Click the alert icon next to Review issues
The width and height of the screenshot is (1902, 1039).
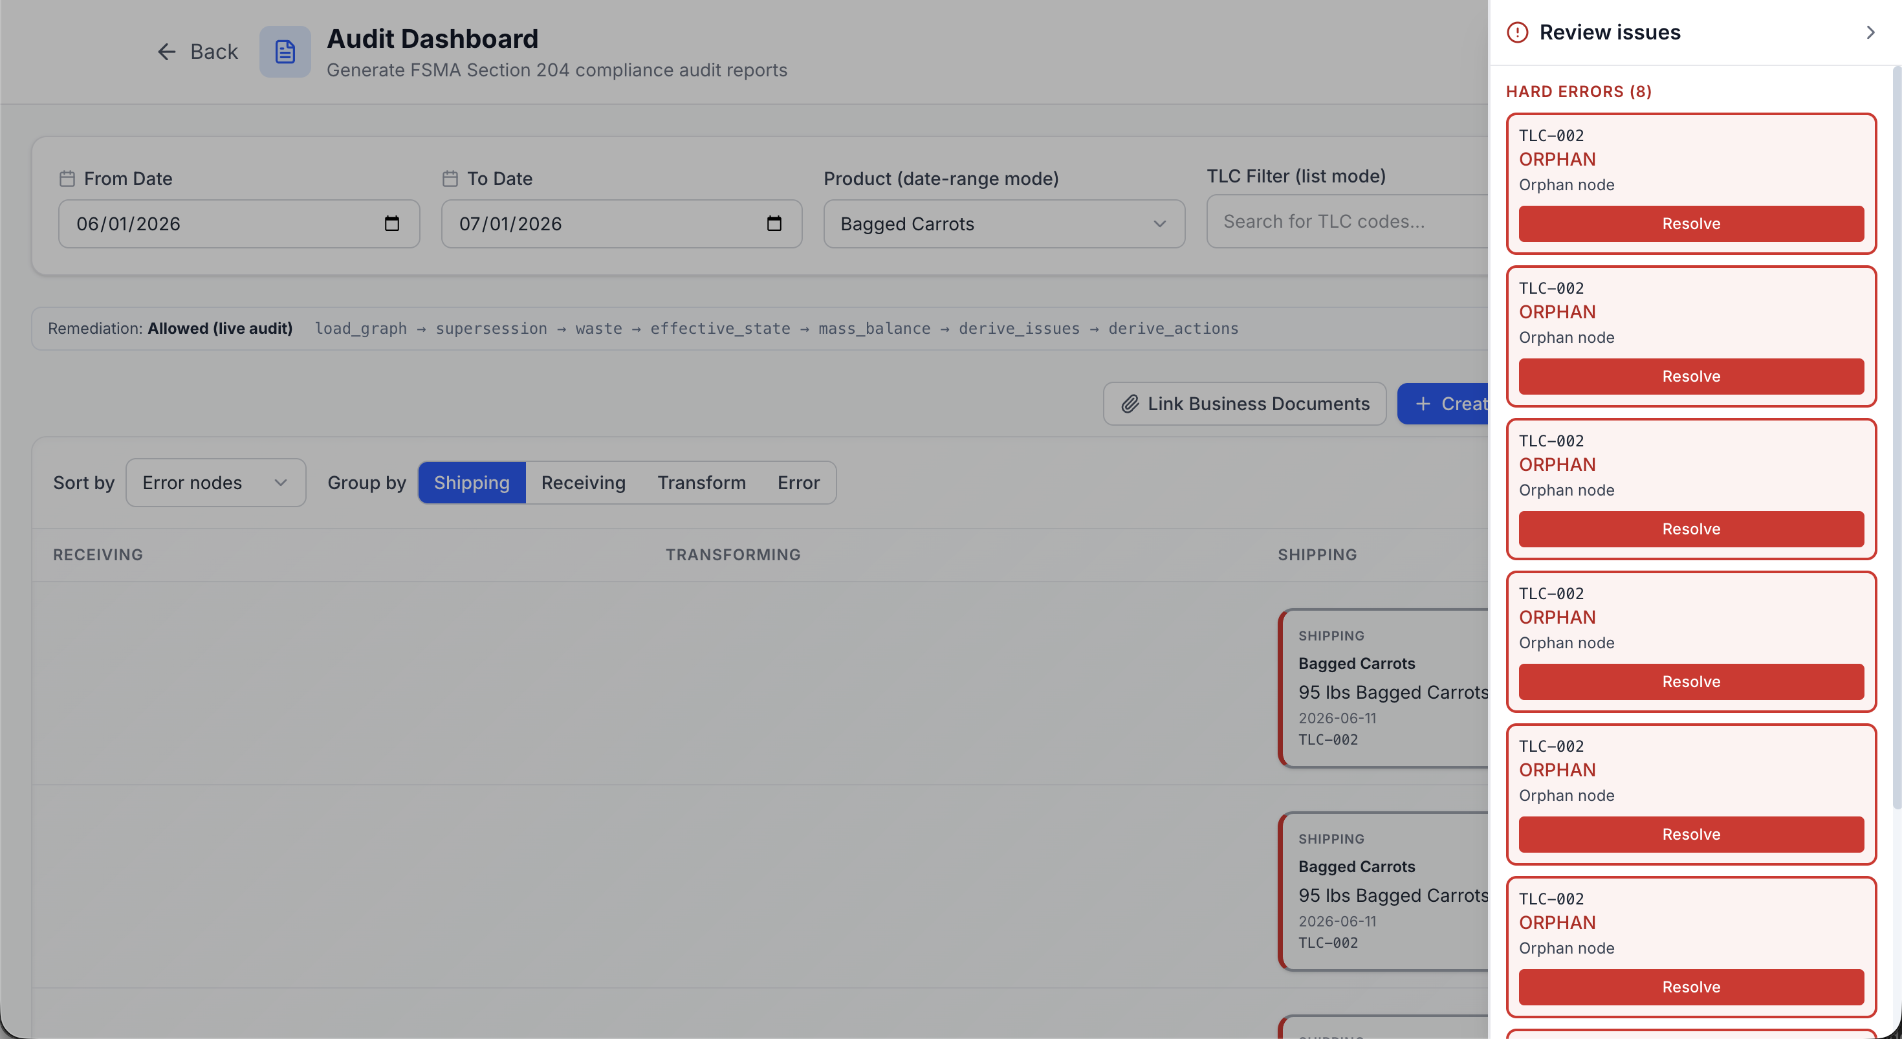(x=1517, y=32)
